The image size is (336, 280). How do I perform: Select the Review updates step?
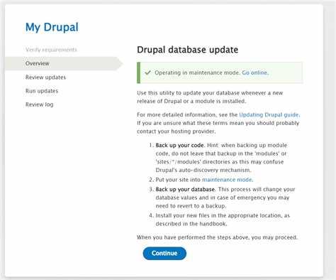tap(45, 77)
